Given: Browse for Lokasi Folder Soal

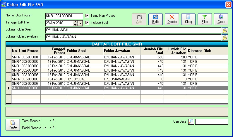Looking at the screenshot, I should 225,30.
